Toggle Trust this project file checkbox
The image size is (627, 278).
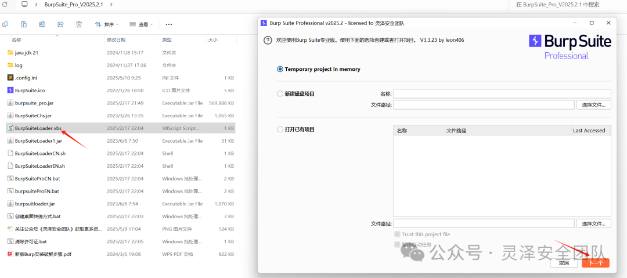pos(397,234)
